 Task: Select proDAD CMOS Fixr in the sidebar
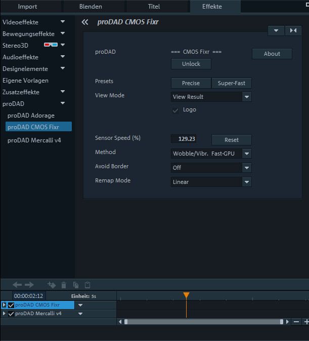click(x=38, y=127)
